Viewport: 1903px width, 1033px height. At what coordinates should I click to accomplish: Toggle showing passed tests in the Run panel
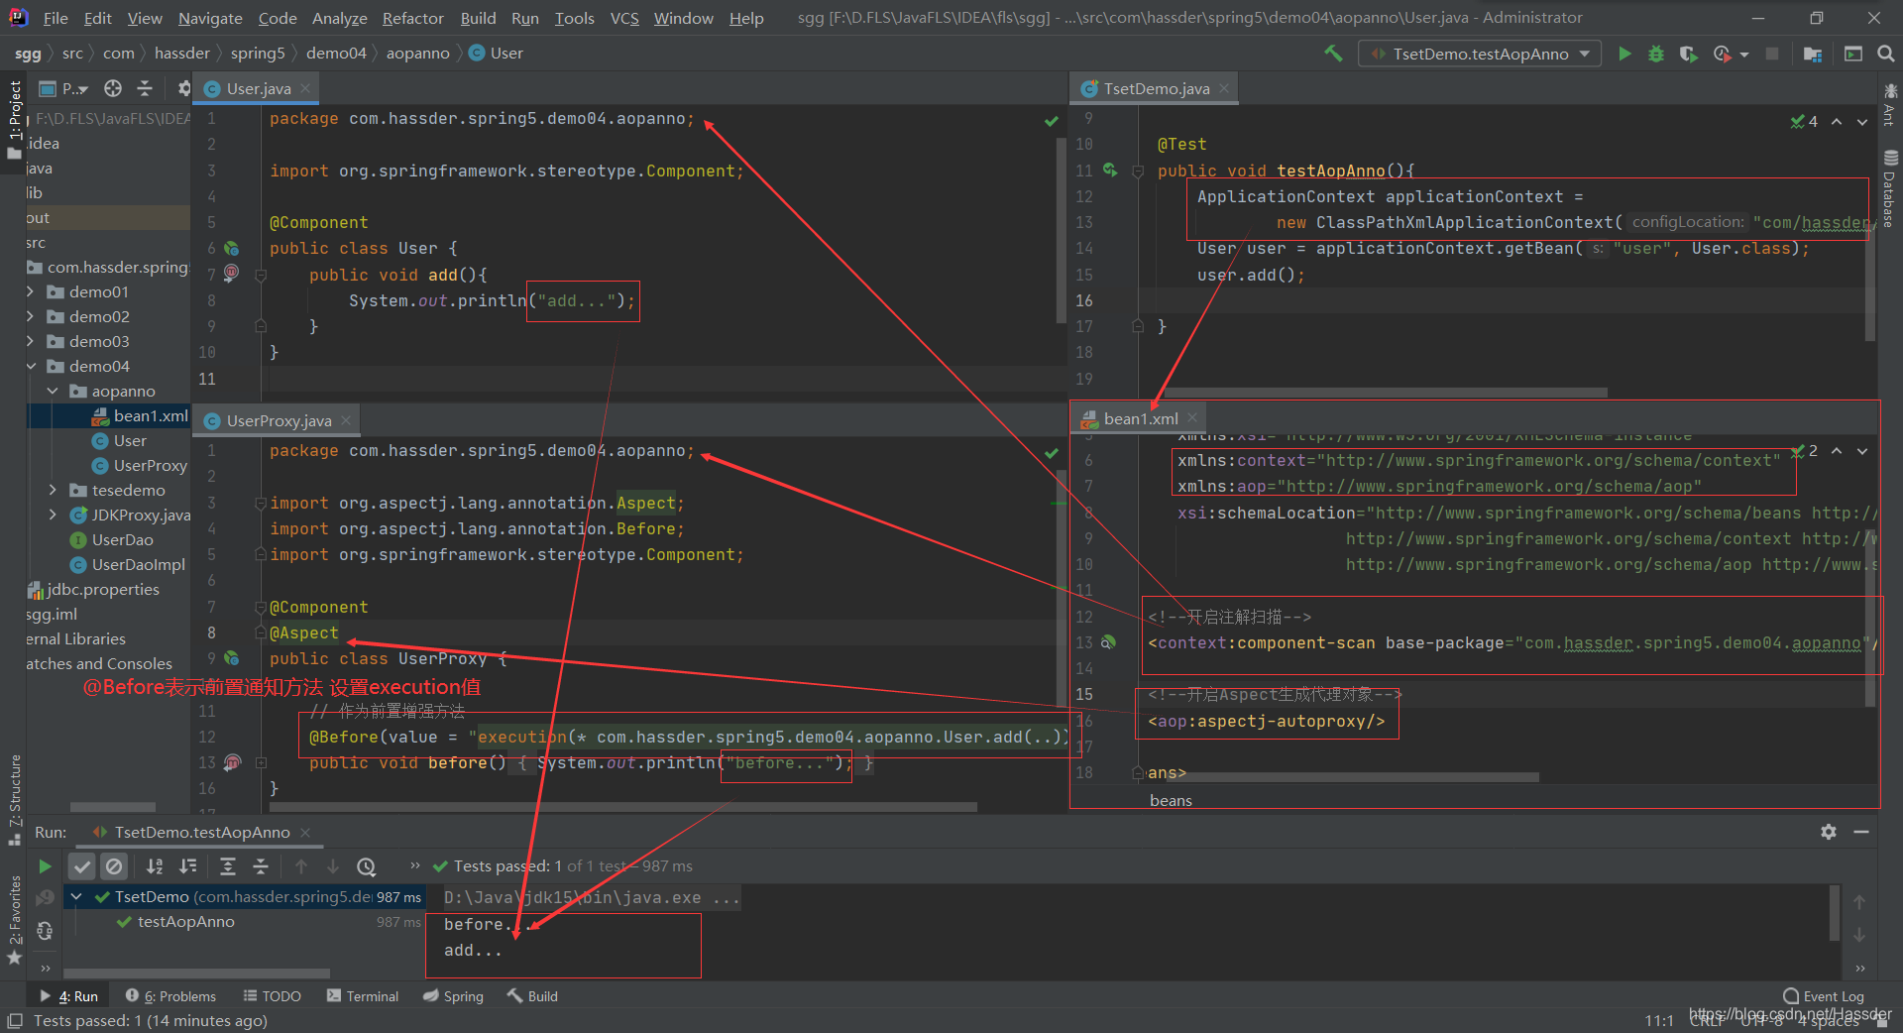pyautogui.click(x=82, y=866)
